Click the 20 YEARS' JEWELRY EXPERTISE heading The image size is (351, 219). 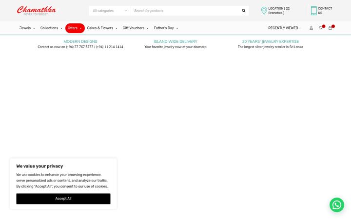[x=271, y=41]
